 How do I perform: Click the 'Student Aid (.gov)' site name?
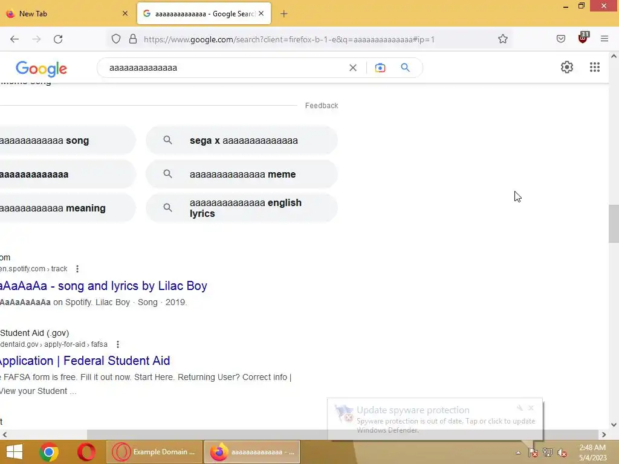[34, 333]
